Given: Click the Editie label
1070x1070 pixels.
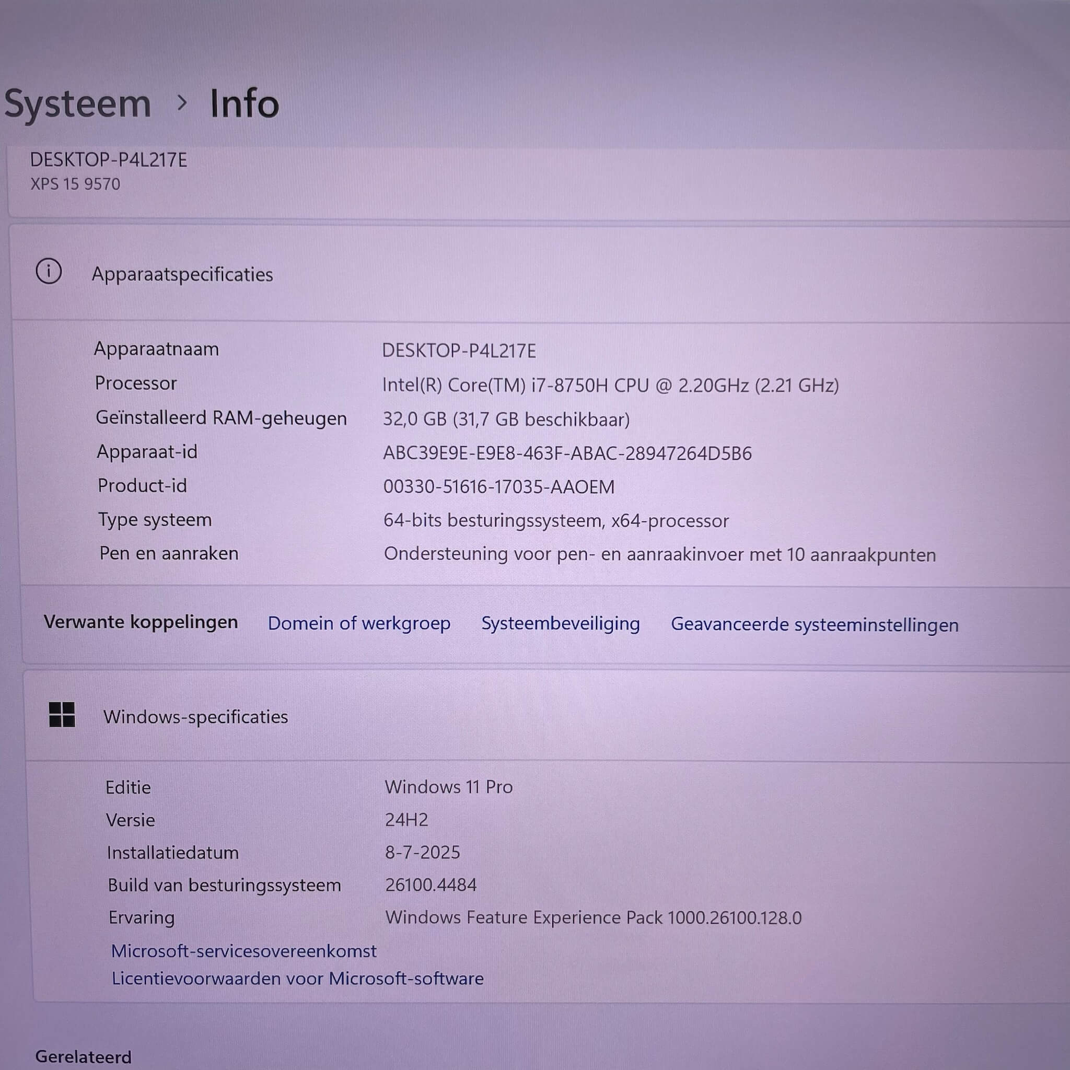Looking at the screenshot, I should [128, 787].
